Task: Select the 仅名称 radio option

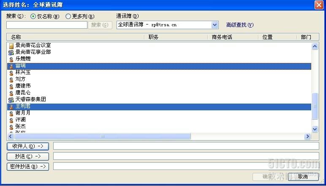Action: 33,16
